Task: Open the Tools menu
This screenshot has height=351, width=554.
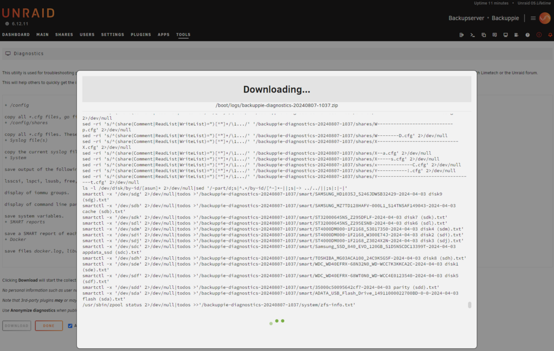Action: (183, 34)
